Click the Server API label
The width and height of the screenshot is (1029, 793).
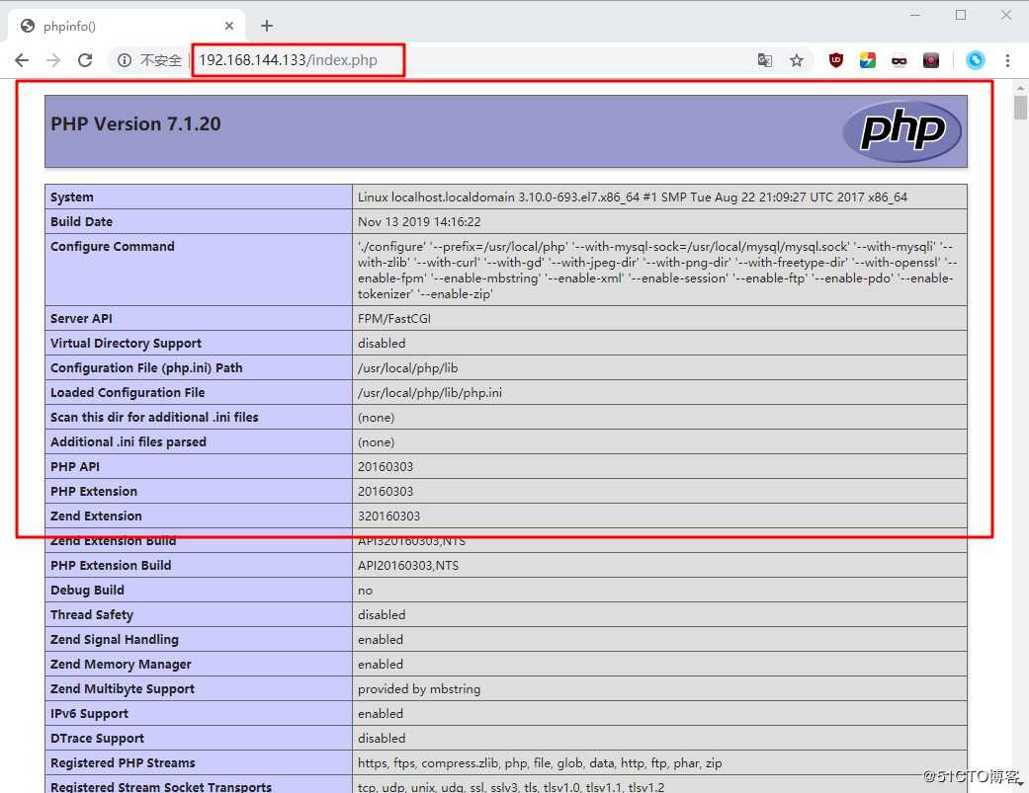tap(81, 319)
